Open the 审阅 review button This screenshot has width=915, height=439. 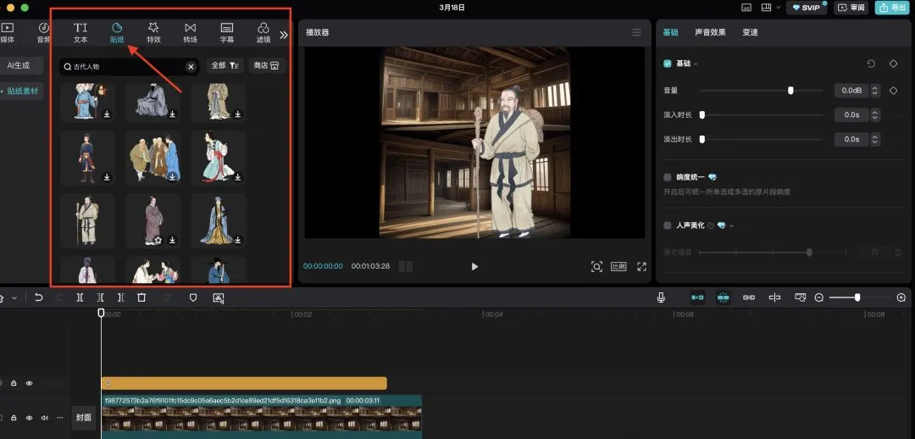click(851, 8)
